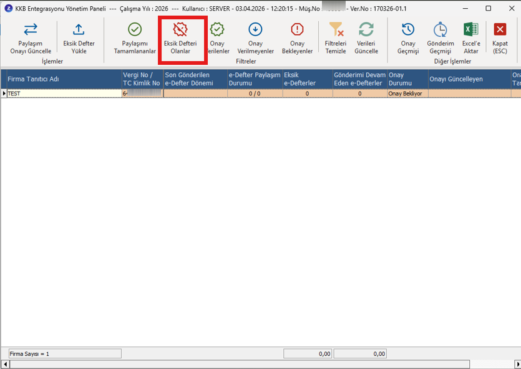Viewport: 521px width, 369px height.
Task: Click Firma Tanıtıcı Adı column header
Action: pos(64,79)
